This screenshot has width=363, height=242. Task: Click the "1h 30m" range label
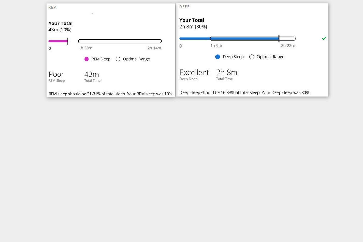point(86,48)
